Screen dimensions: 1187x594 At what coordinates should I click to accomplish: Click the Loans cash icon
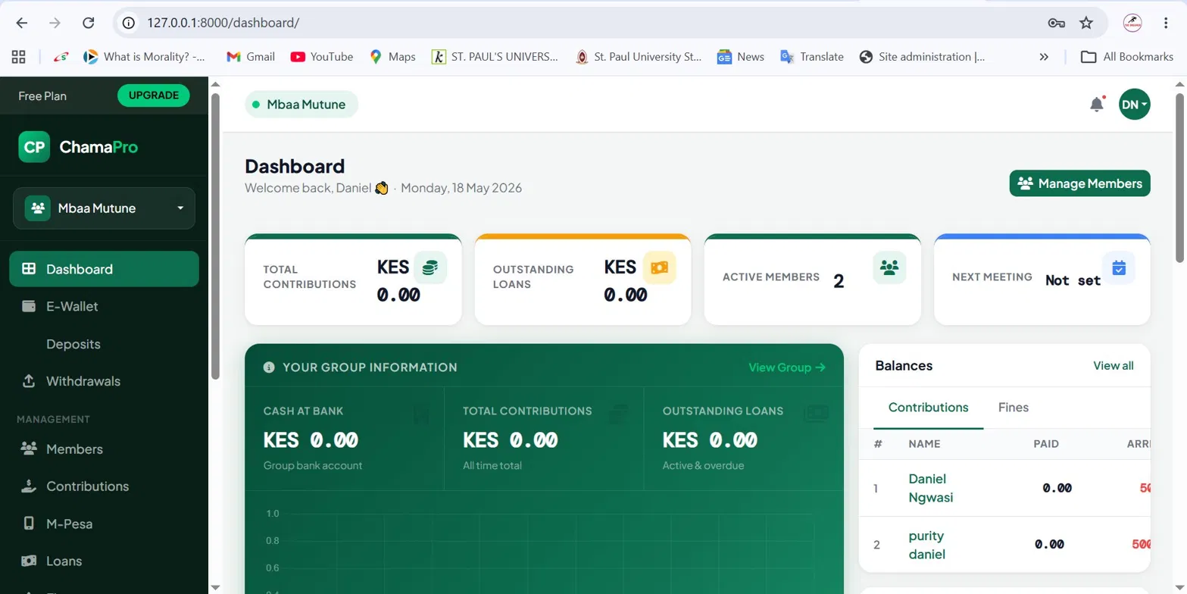29,561
